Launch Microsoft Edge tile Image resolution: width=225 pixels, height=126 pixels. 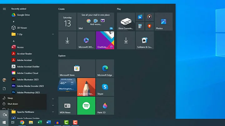(x=105, y=68)
